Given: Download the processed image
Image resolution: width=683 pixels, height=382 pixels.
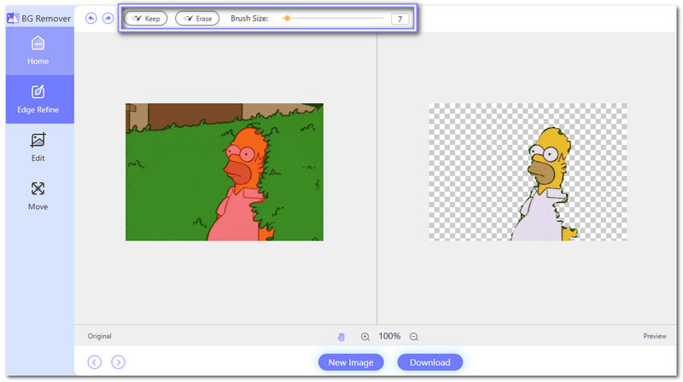Looking at the screenshot, I should tap(430, 362).
